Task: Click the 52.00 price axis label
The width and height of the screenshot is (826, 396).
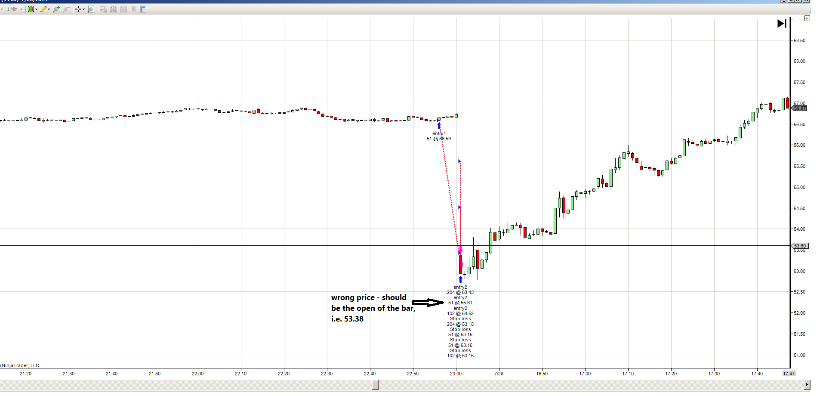Action: click(799, 313)
